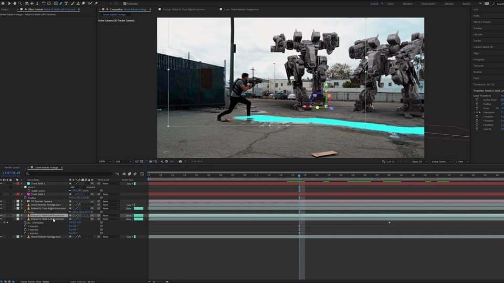
Task: Click magenta solid swatch of Track Solid 1 layer 2
Action: (28, 194)
